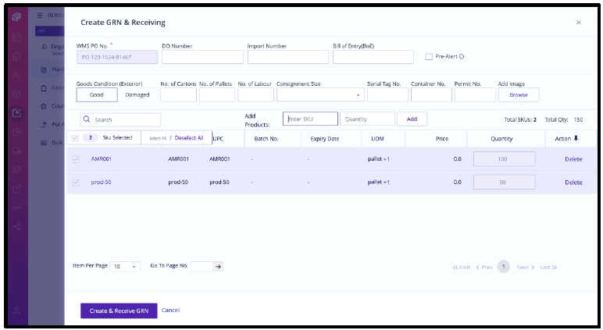
Task: Open the share nodes icon in sidebar
Action: (16, 227)
